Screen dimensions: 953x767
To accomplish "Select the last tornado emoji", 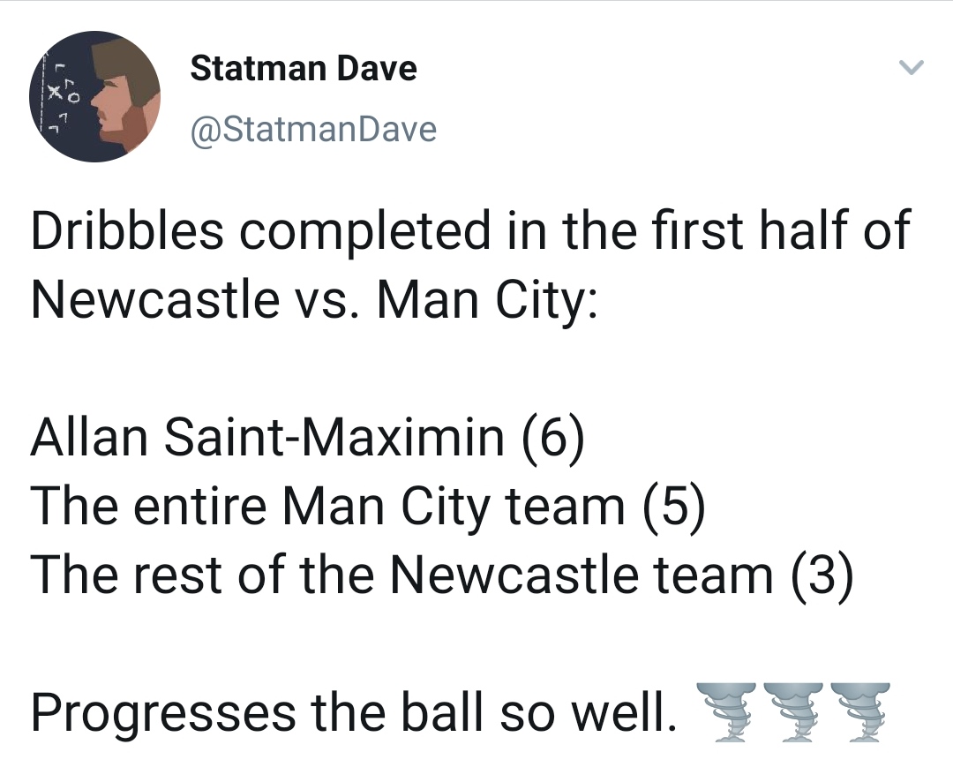I will [x=860, y=711].
